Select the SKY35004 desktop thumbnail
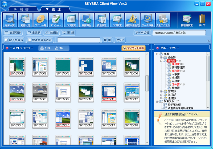Screen dimensions: 213x149 pyautogui.click(x=86, y=67)
